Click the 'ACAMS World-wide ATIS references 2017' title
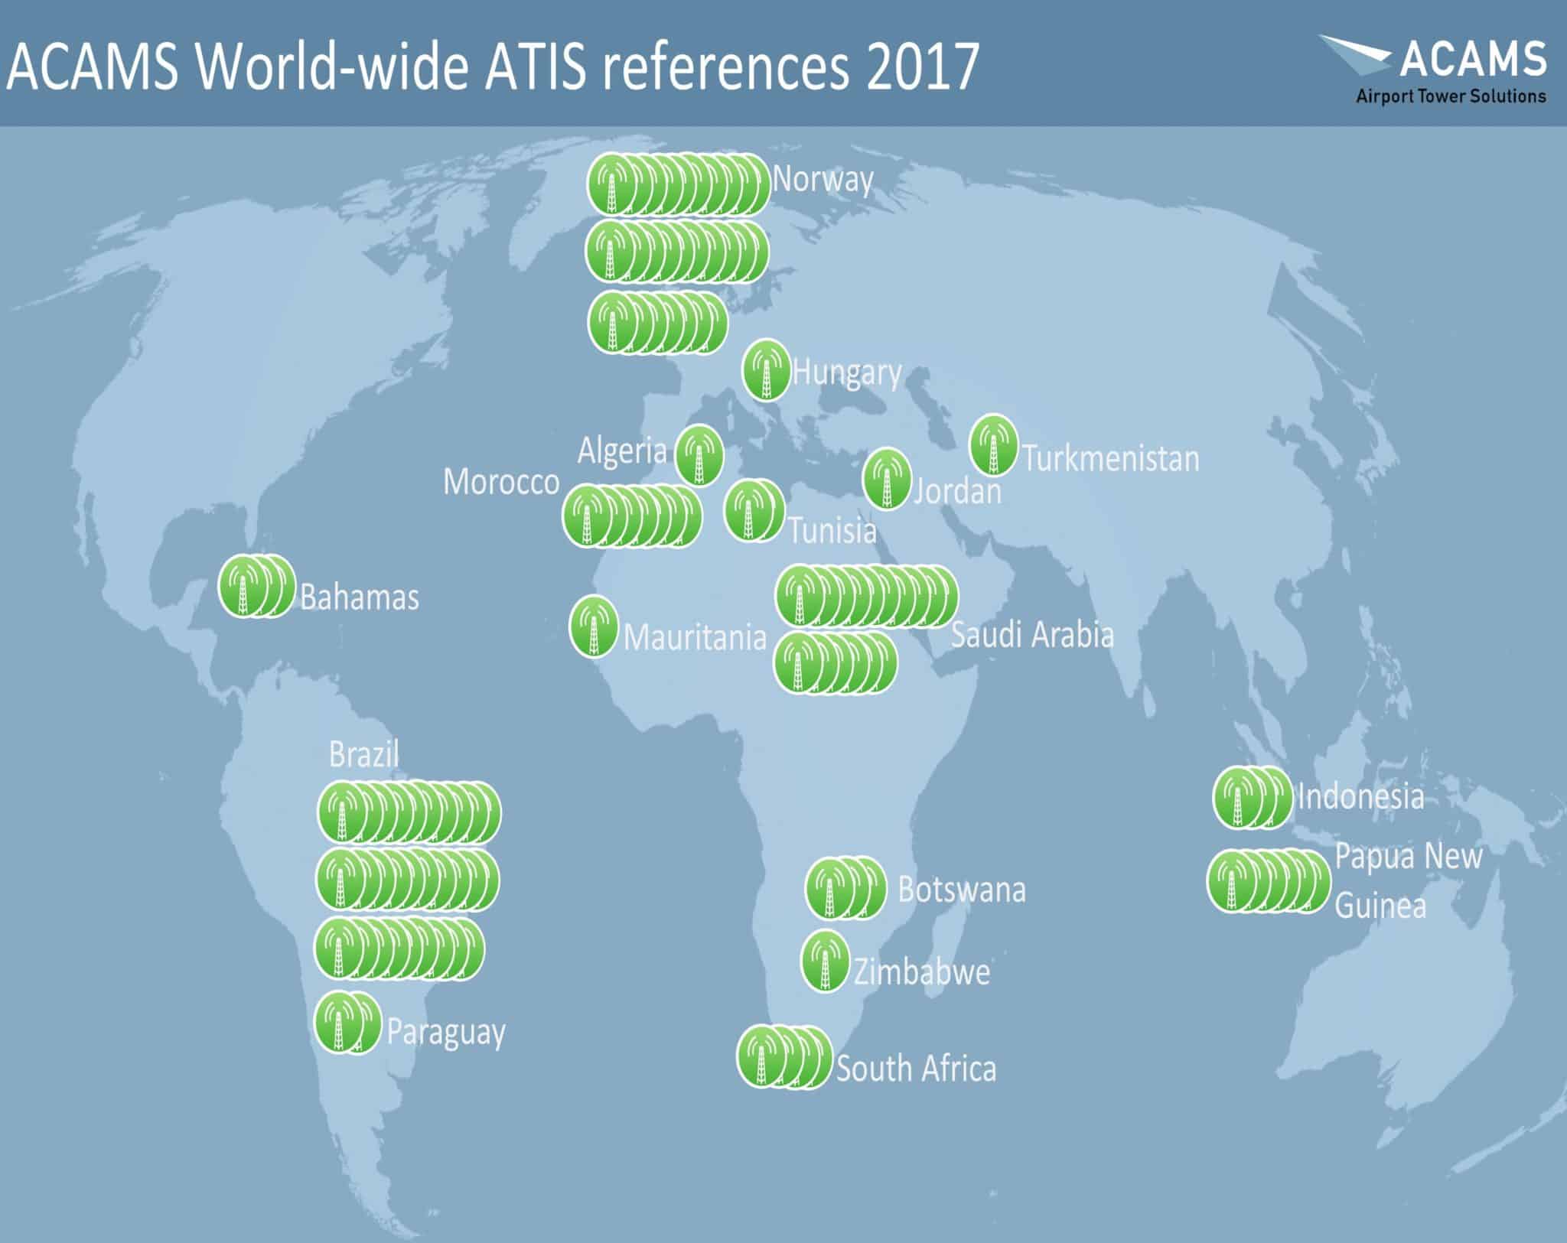Viewport: 1567px width, 1243px height. (493, 67)
